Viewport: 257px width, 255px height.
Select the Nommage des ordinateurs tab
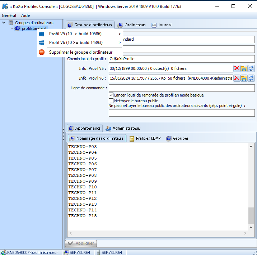[97, 138]
